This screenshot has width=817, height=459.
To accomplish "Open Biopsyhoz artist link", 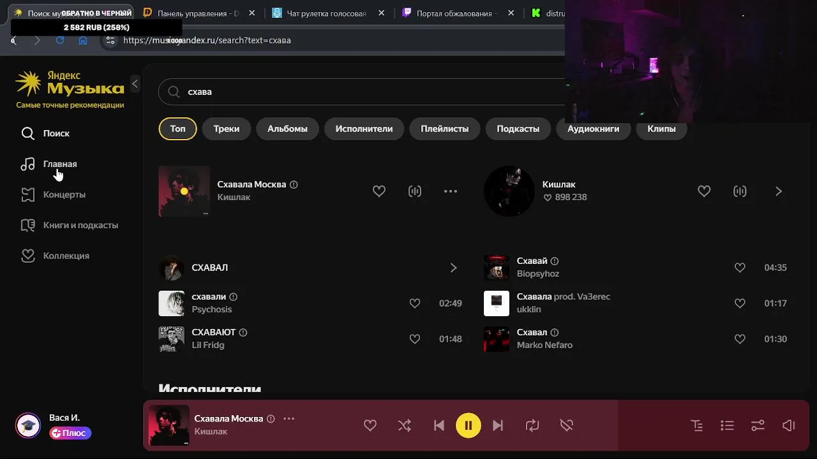I will [538, 273].
